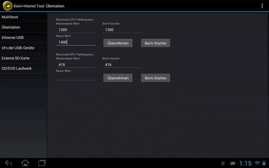Viewport: 269px width, 168px height.
Task: Apply the new CPU frequency with Übernehmen
Action: pos(118,43)
